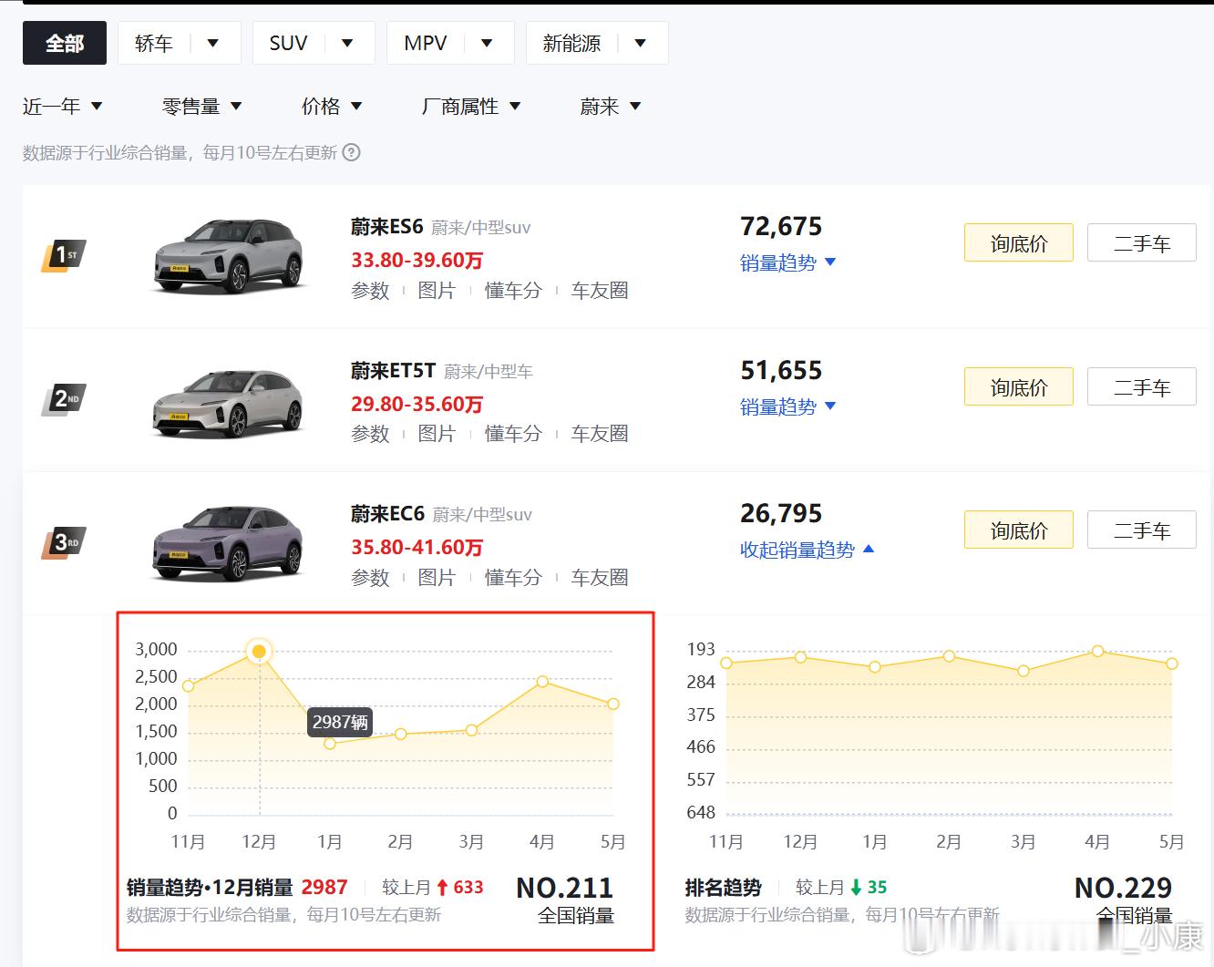The width and height of the screenshot is (1214, 967).
Task: Open the 蔚来ES6 title link
Action: [x=387, y=226]
